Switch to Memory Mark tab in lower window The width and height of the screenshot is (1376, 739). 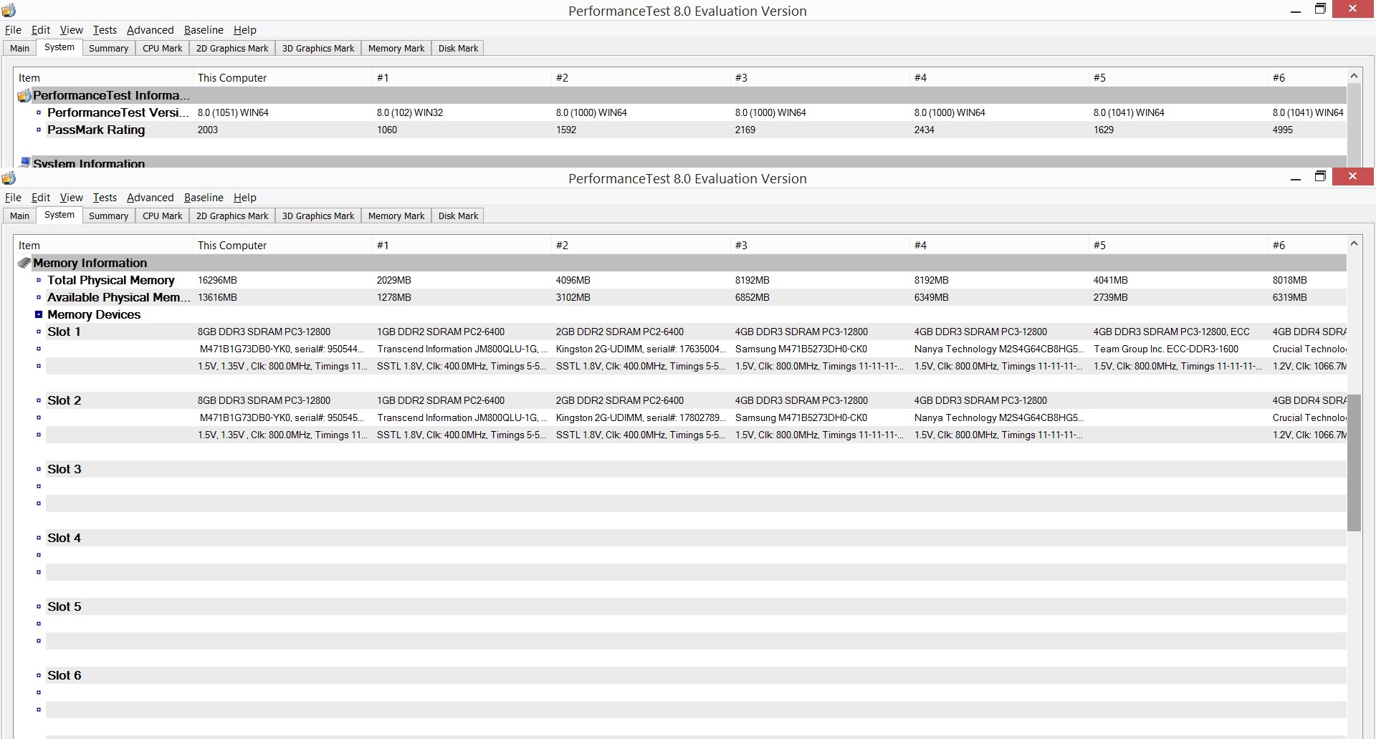[396, 216]
